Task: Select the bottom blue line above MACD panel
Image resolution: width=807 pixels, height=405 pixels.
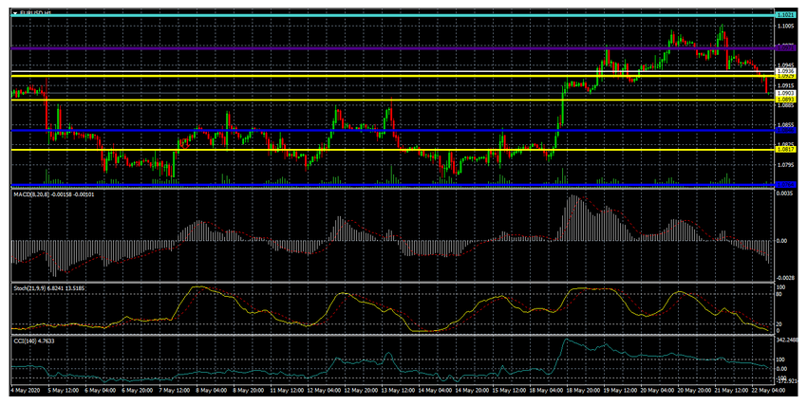Action: 380,184
